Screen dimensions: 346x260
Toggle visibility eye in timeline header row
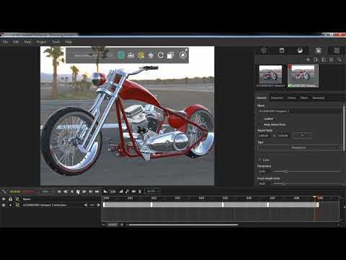4,199
